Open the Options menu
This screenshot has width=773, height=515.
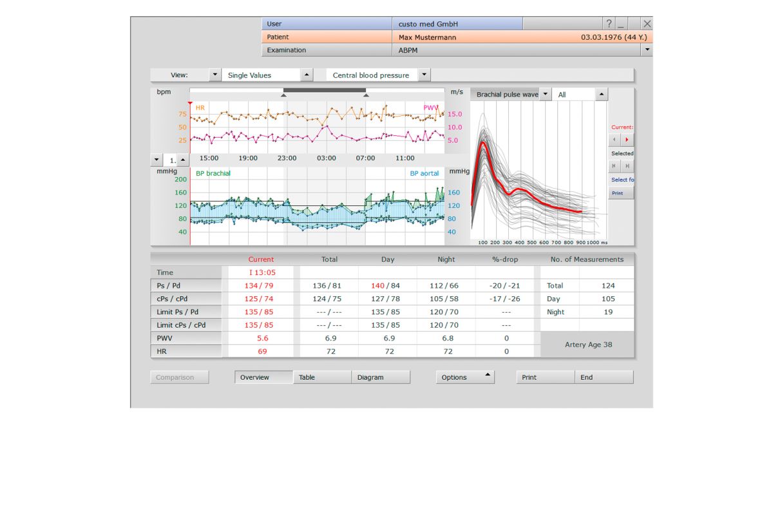point(465,377)
